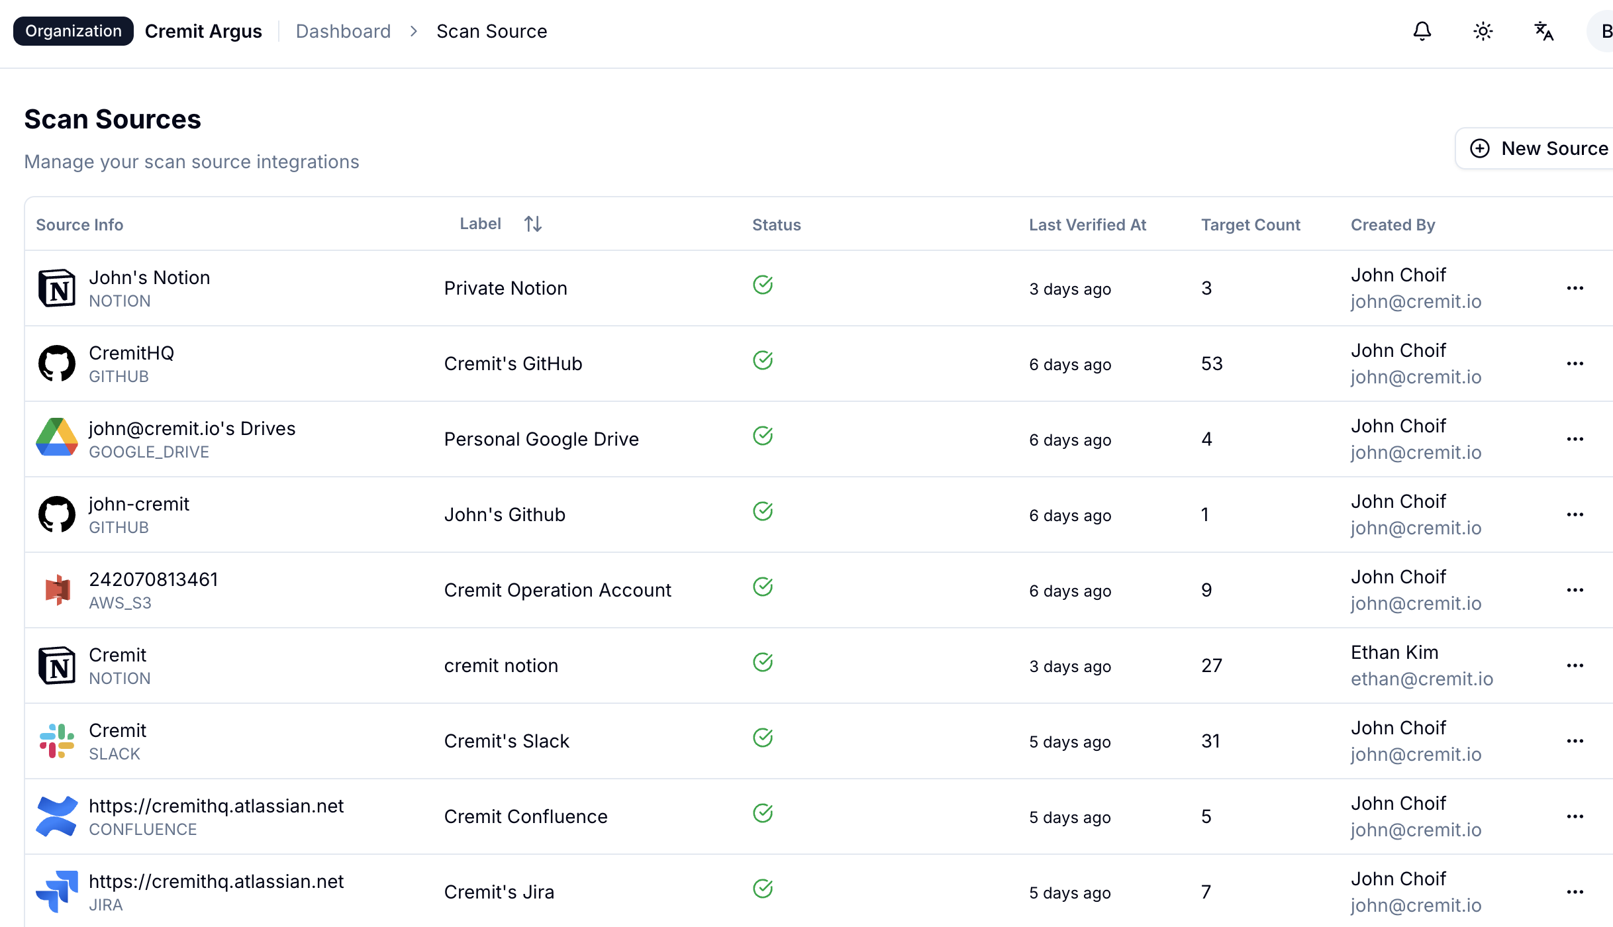Click the Google Drive source icon
The height and width of the screenshot is (927, 1613).
coord(57,438)
